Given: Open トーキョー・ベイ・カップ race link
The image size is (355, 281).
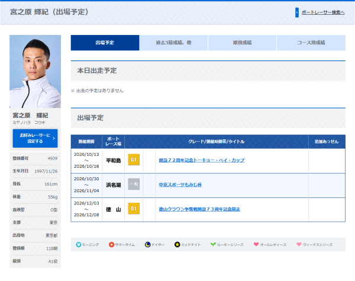Looking at the screenshot, I should pyautogui.click(x=202, y=160).
